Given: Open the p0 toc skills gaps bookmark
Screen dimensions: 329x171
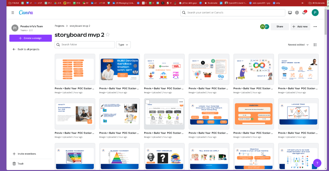Looking at the screenshot, I should point(188,3).
